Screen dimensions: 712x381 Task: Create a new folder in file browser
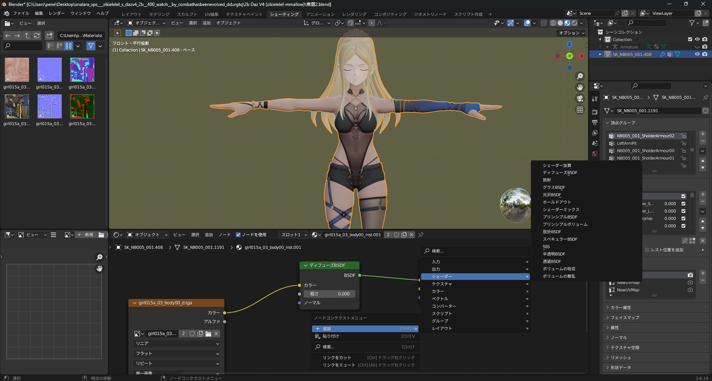pos(49,36)
